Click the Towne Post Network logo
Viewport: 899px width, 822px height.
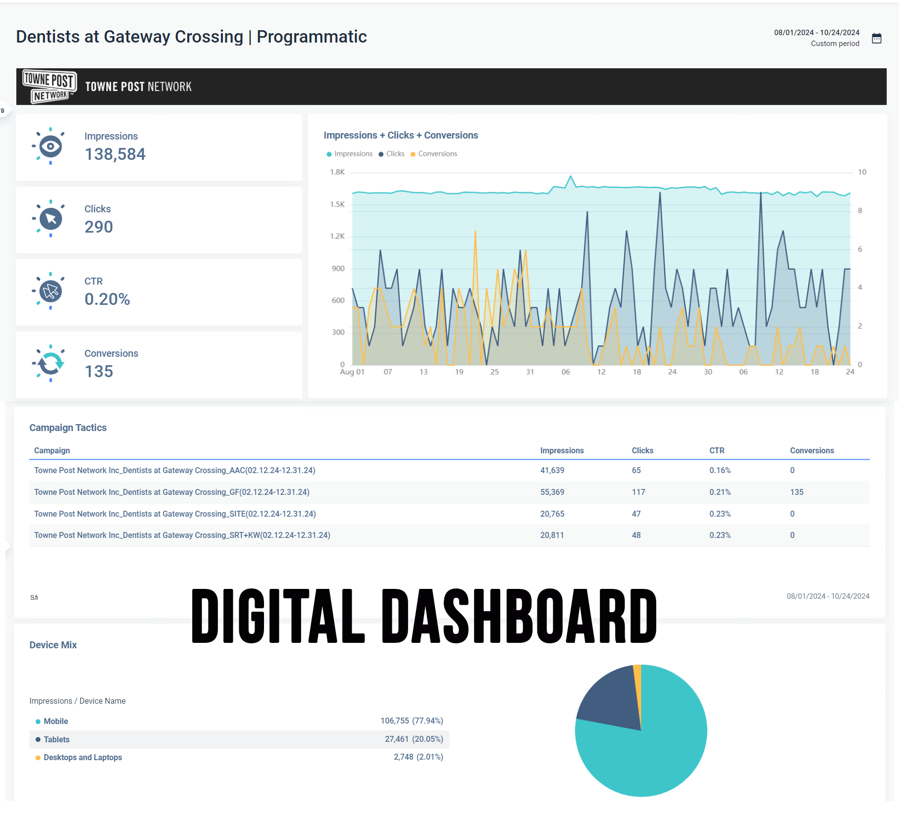pos(50,87)
